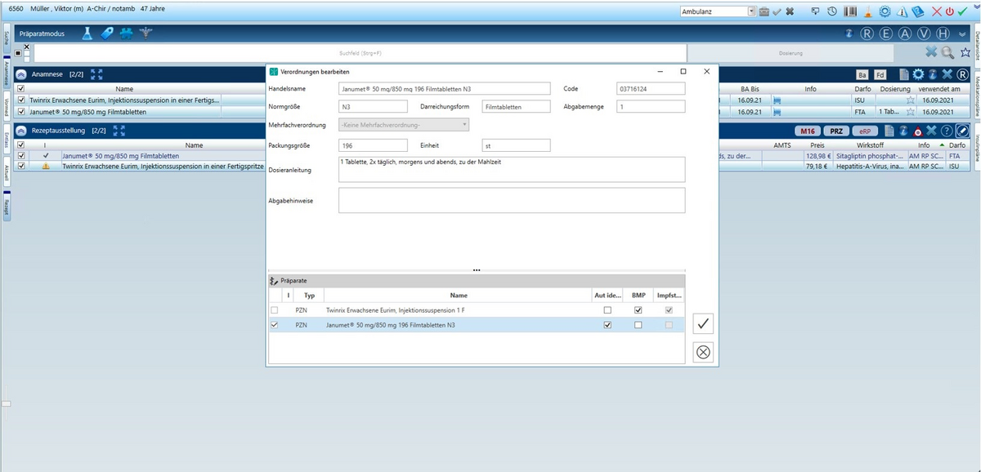Collapse the Rezeptausstellung section
The width and height of the screenshot is (981, 472).
point(21,131)
